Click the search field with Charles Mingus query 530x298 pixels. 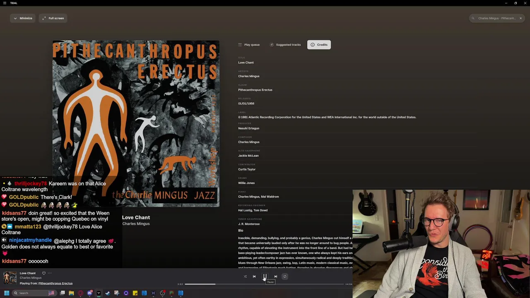click(496, 18)
